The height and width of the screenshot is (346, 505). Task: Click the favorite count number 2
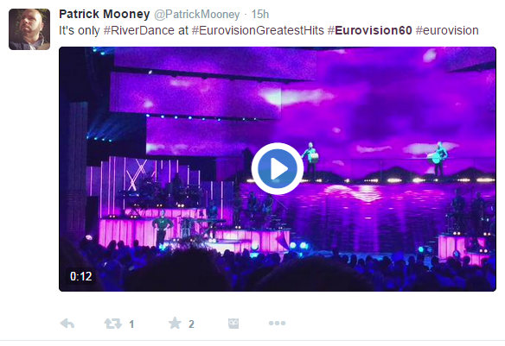pos(191,324)
